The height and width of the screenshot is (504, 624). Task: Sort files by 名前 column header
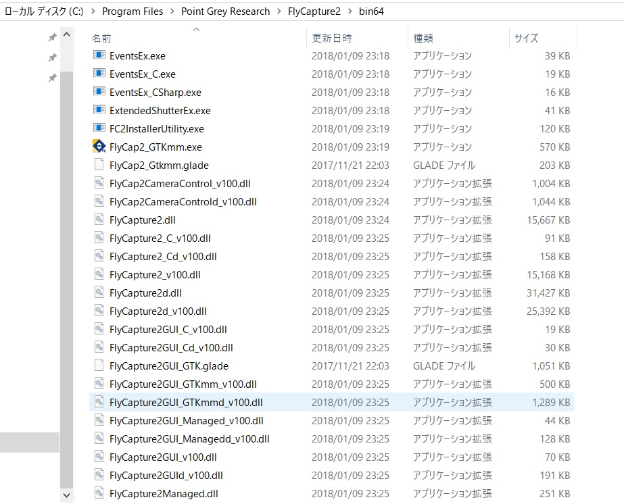[198, 38]
